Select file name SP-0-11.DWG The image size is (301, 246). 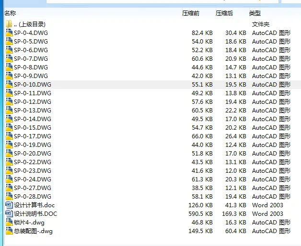tap(33, 93)
